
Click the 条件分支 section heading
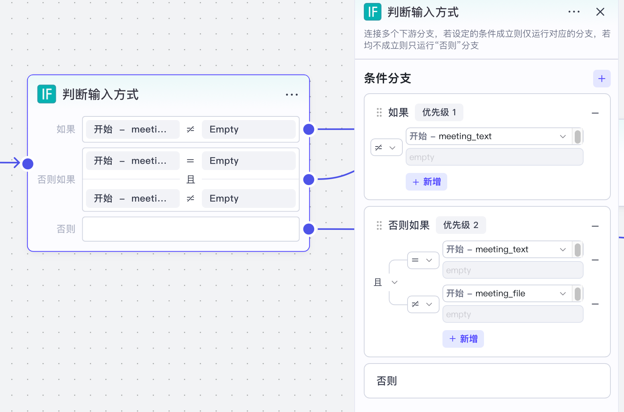[387, 78]
